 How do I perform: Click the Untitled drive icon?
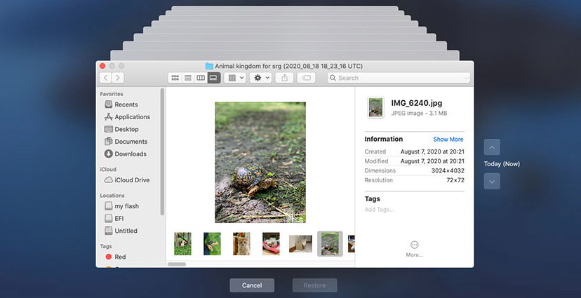[108, 230]
